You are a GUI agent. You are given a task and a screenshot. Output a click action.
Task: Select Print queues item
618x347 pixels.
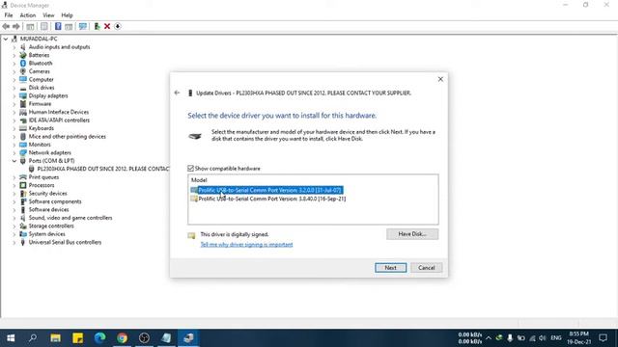43,177
